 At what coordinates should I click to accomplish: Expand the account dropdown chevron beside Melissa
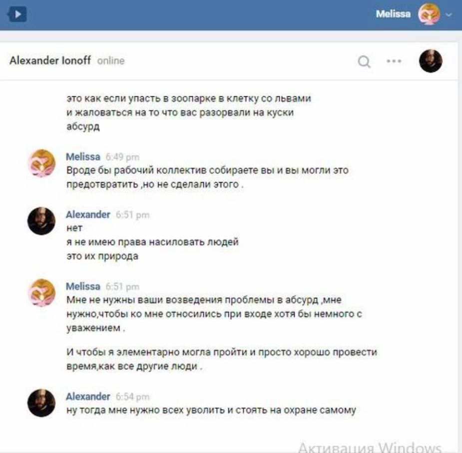pos(449,14)
